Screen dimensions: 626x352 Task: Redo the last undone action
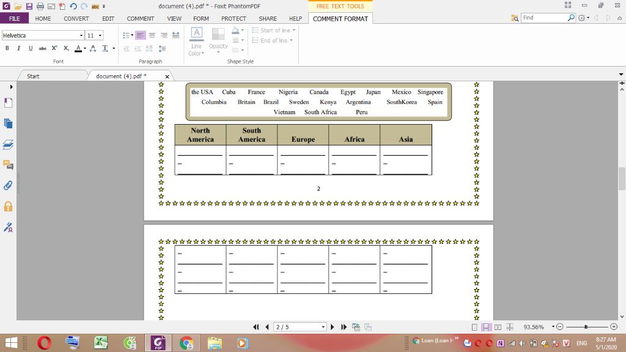coord(84,6)
